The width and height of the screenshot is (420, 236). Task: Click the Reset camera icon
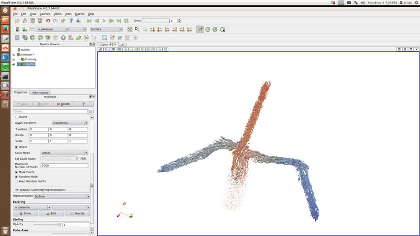coord(130,29)
